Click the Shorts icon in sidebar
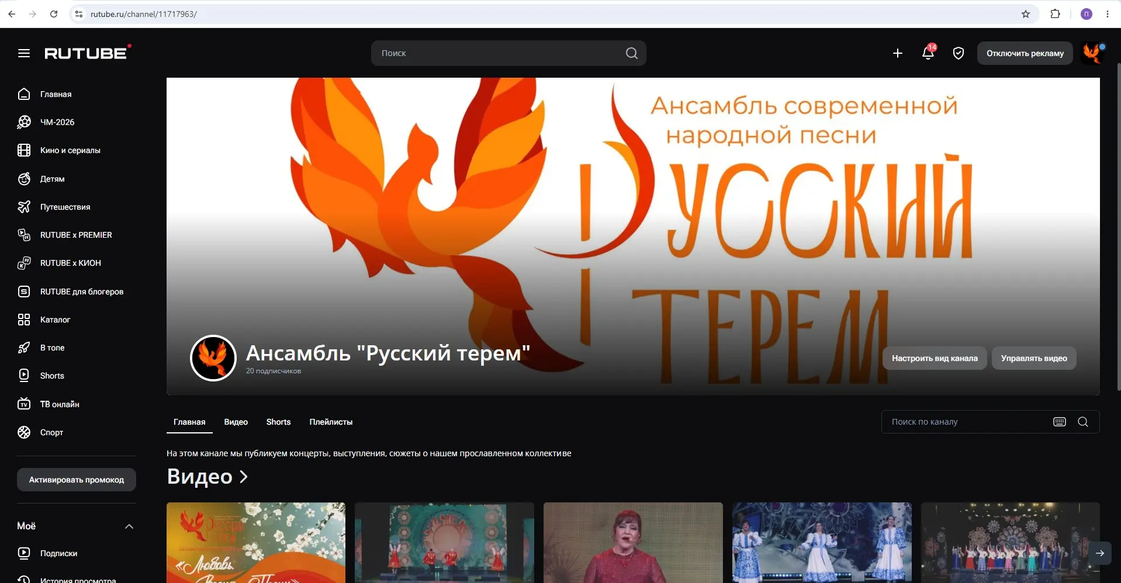Screen dimensions: 1121x583 click(24, 376)
